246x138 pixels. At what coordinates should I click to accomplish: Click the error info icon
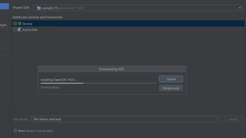(x=15, y=130)
